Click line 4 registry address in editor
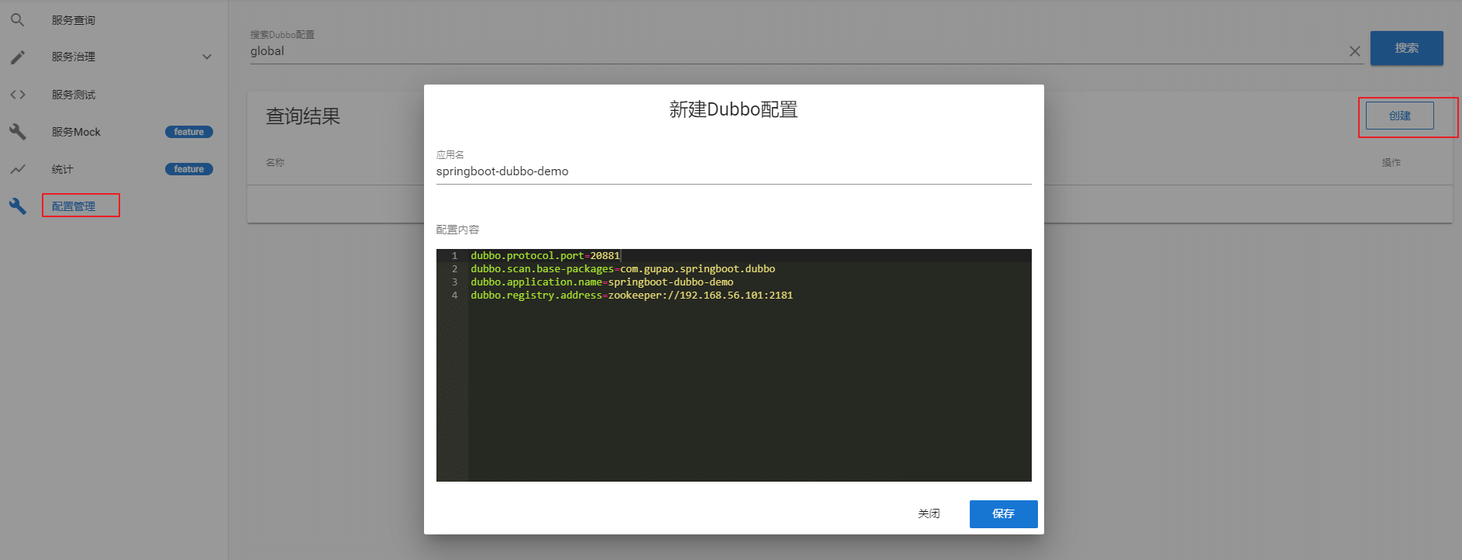The height and width of the screenshot is (560, 1462). point(631,296)
